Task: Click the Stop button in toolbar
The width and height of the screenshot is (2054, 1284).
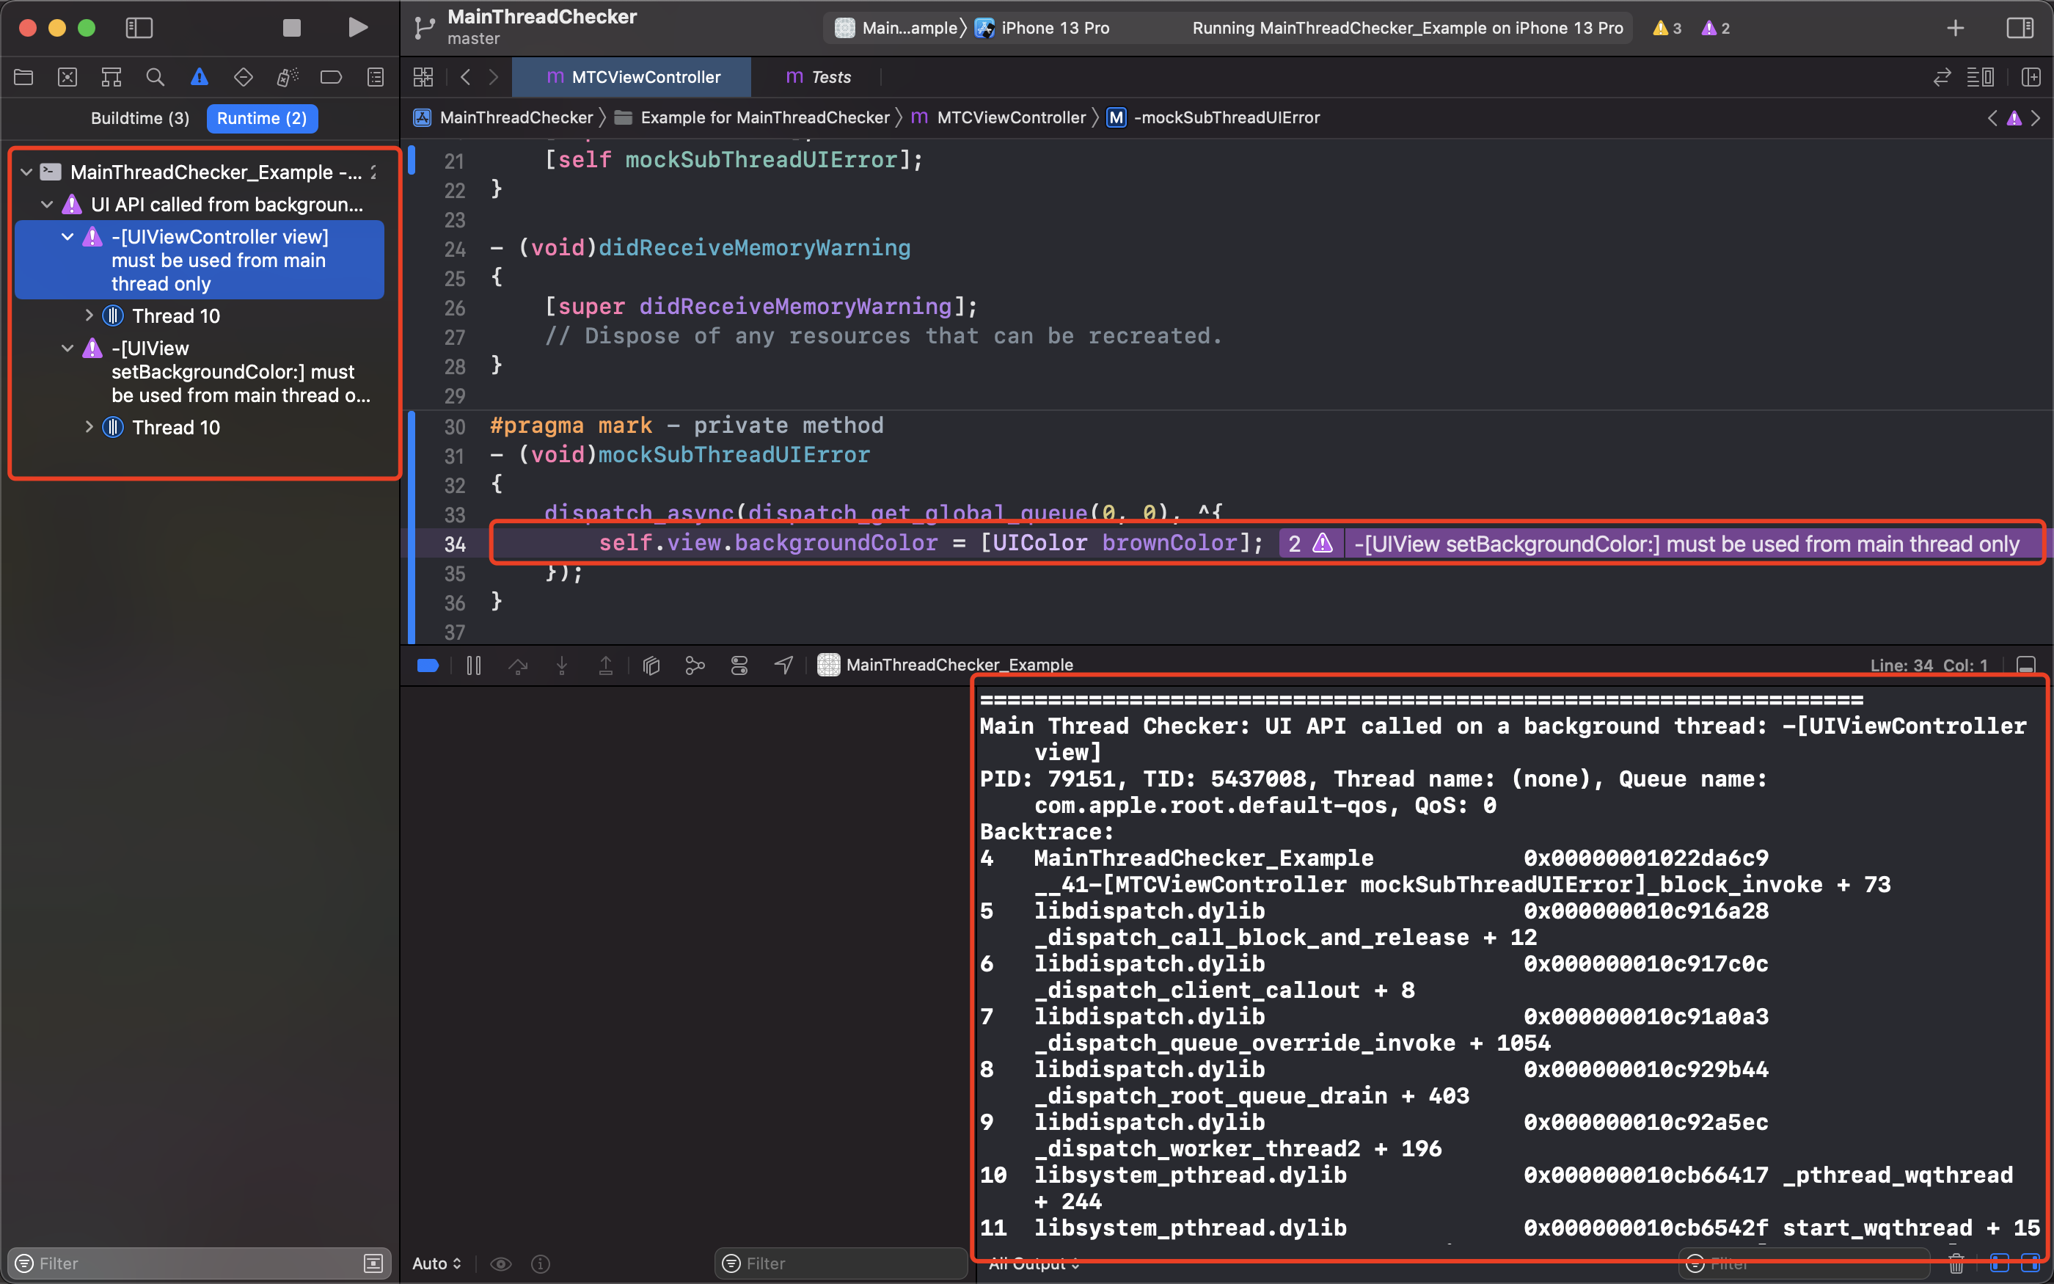Action: tap(291, 28)
